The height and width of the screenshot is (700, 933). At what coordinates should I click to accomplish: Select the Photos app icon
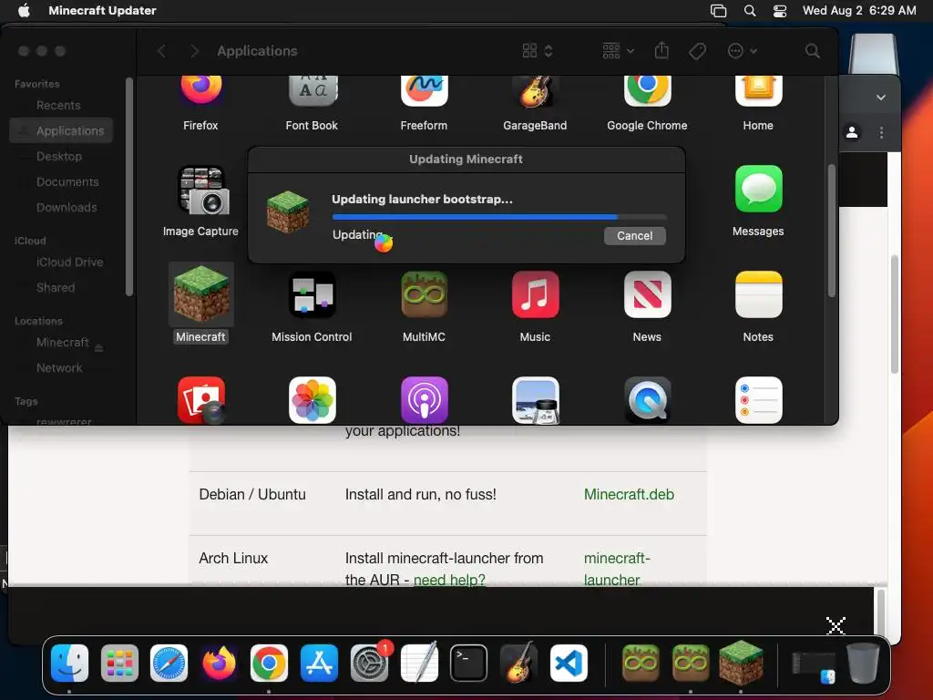point(312,400)
